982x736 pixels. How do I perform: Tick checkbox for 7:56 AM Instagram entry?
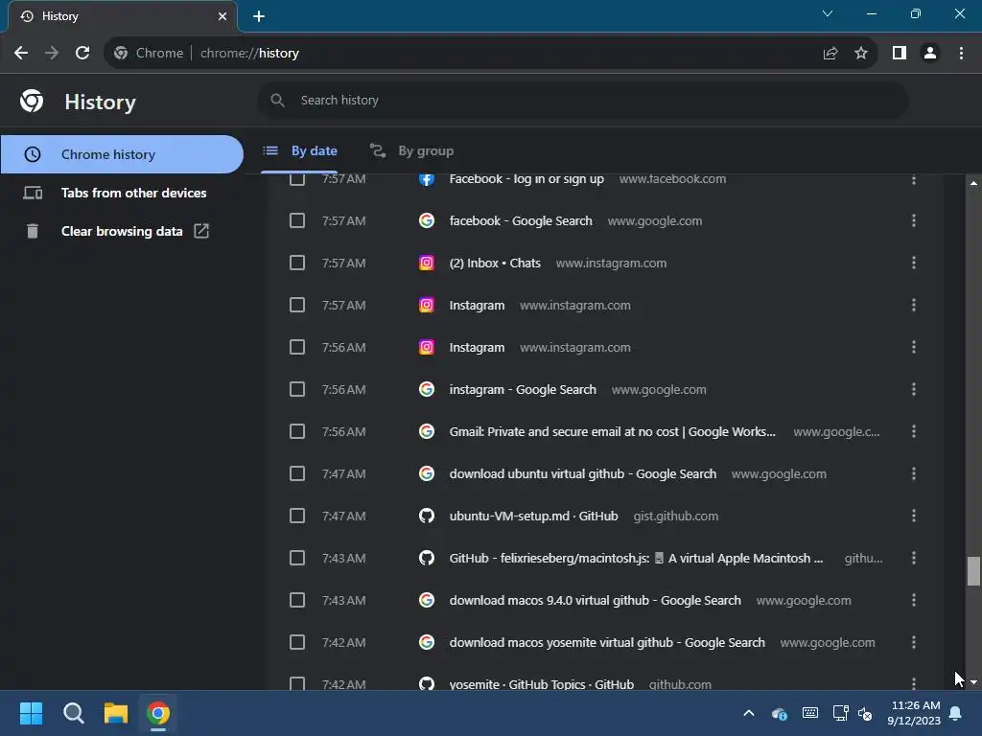pos(297,347)
